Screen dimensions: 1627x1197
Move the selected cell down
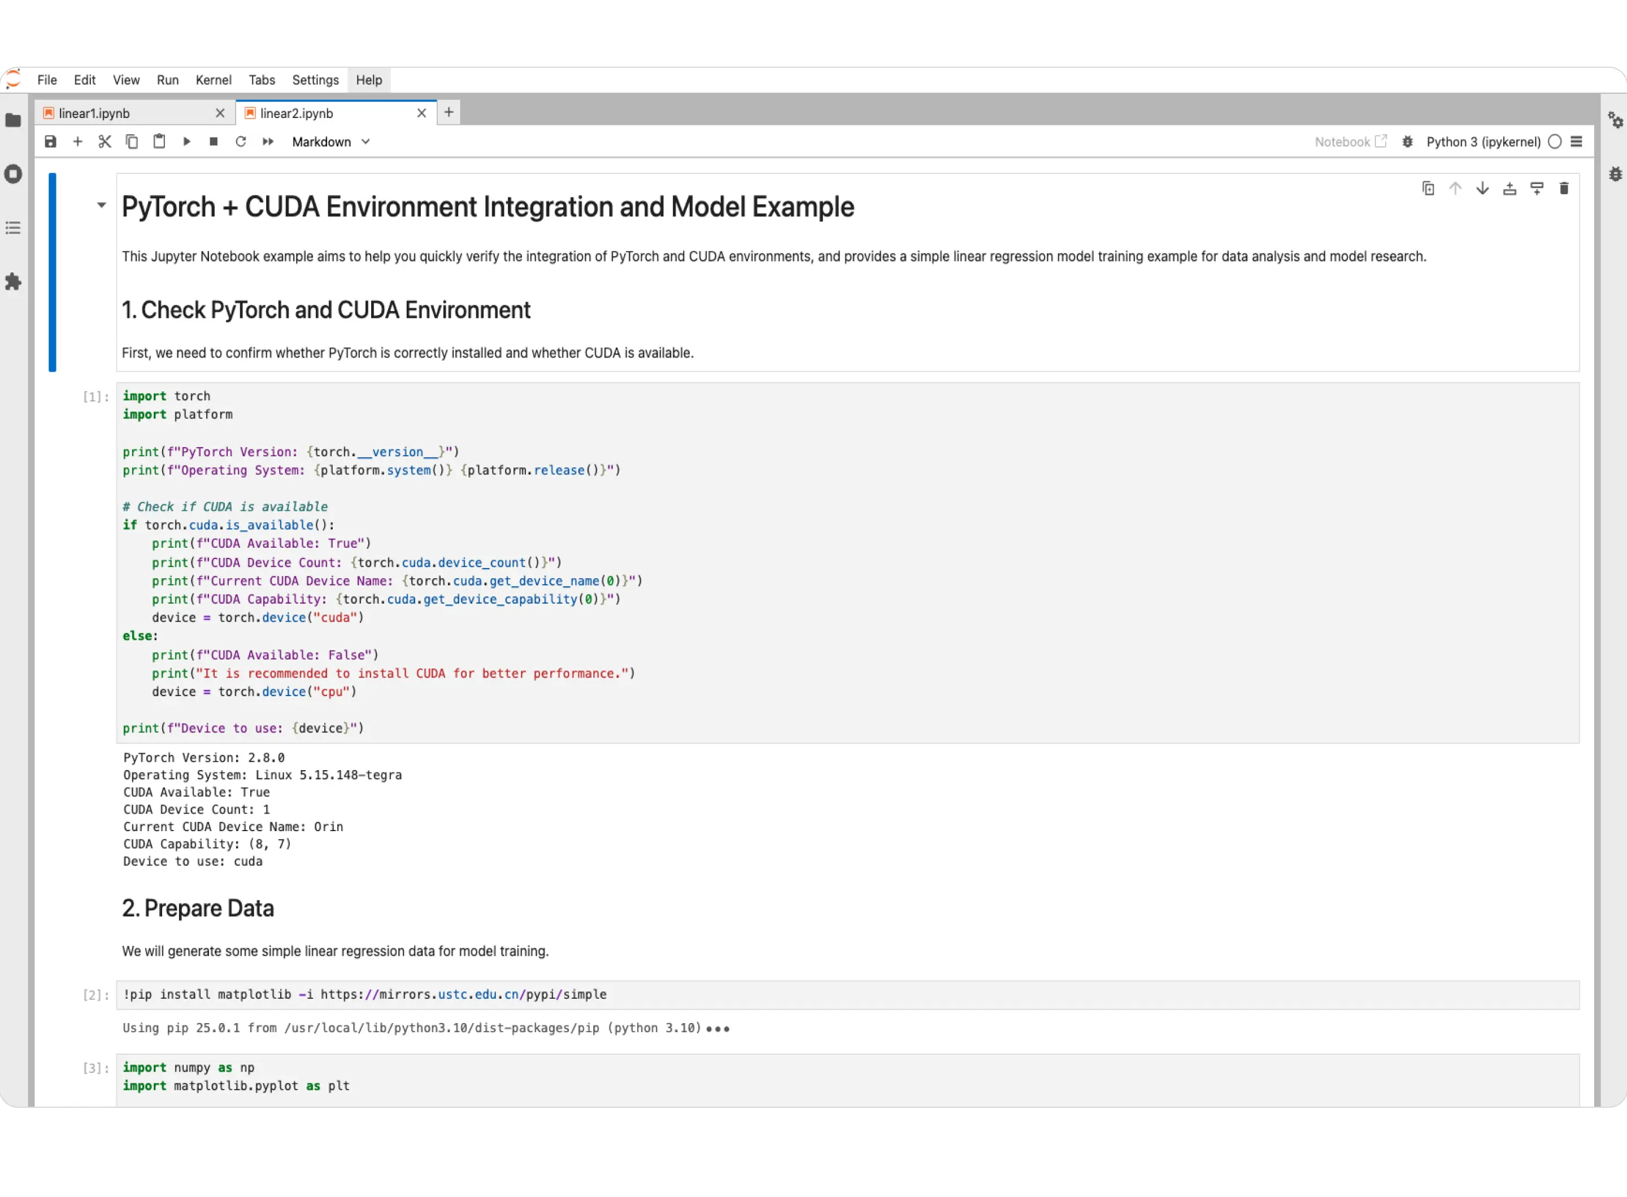coord(1483,189)
